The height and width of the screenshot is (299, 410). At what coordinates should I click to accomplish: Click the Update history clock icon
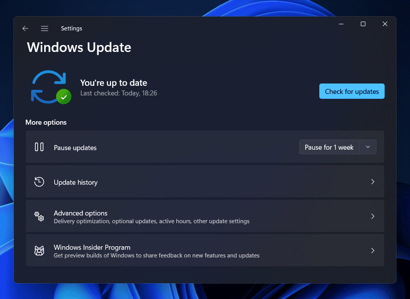coord(39,182)
